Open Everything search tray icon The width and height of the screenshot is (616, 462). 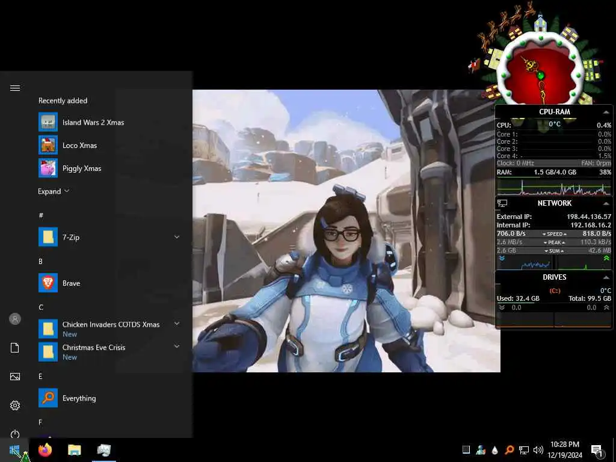509,450
